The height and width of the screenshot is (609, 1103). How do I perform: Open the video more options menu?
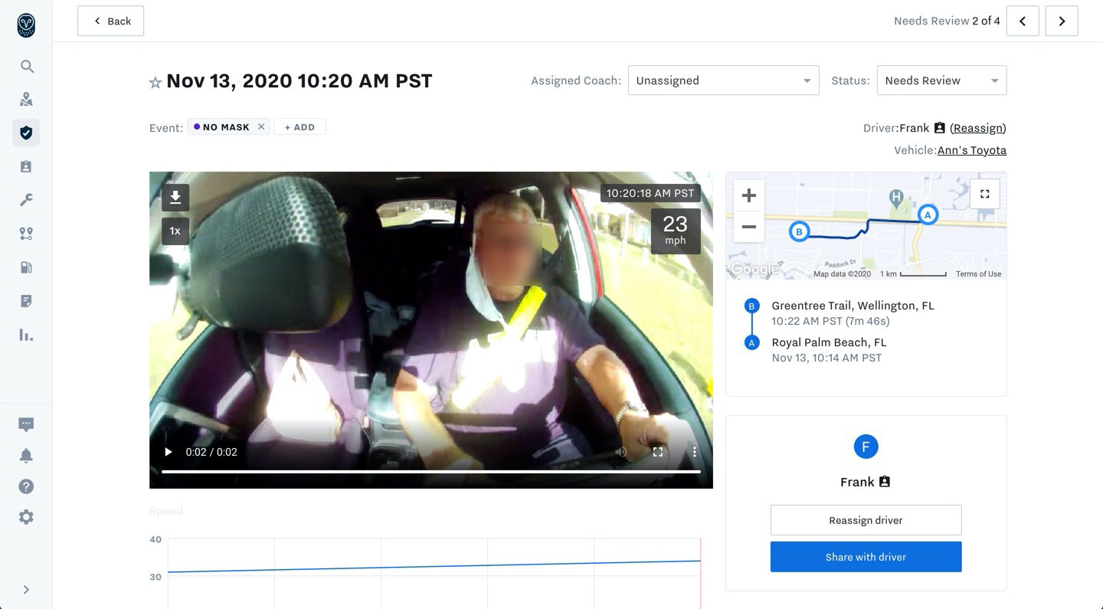[x=695, y=452]
